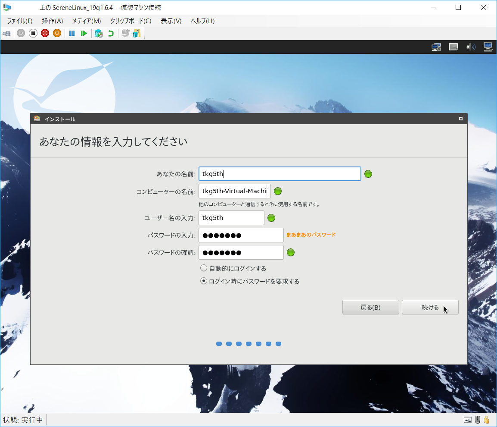Open the クリップボード(C) menu

[130, 21]
